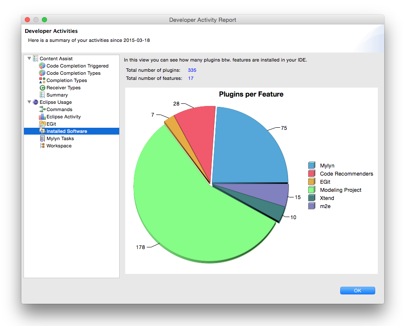
Task: Select the Eclipse Usage category label
Action: point(56,102)
